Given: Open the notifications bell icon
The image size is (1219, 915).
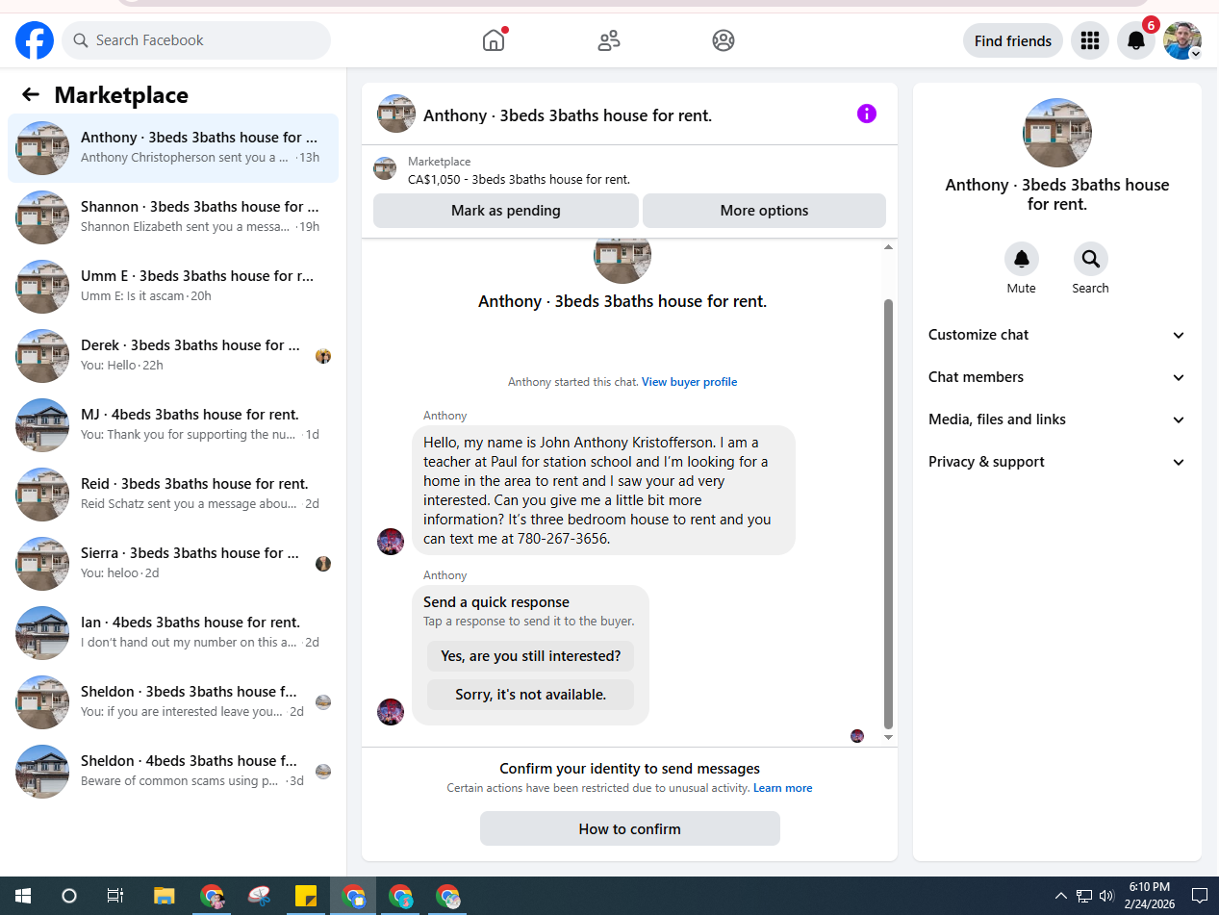Looking at the screenshot, I should (x=1136, y=40).
